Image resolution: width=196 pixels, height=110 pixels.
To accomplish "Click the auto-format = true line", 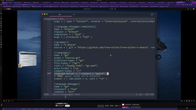I will tap(66, 68).
